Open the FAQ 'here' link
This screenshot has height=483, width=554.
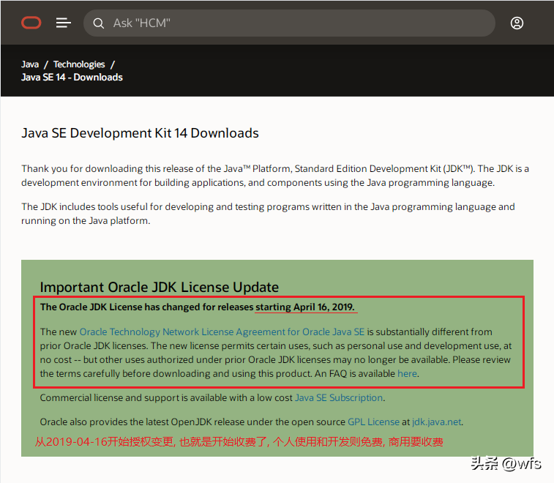click(x=407, y=373)
